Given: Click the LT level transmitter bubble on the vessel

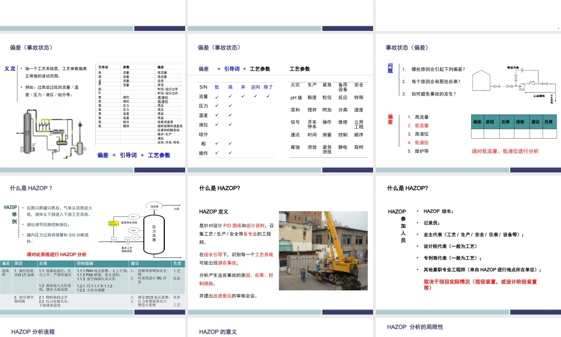Looking at the screenshot, I should [x=135, y=236].
